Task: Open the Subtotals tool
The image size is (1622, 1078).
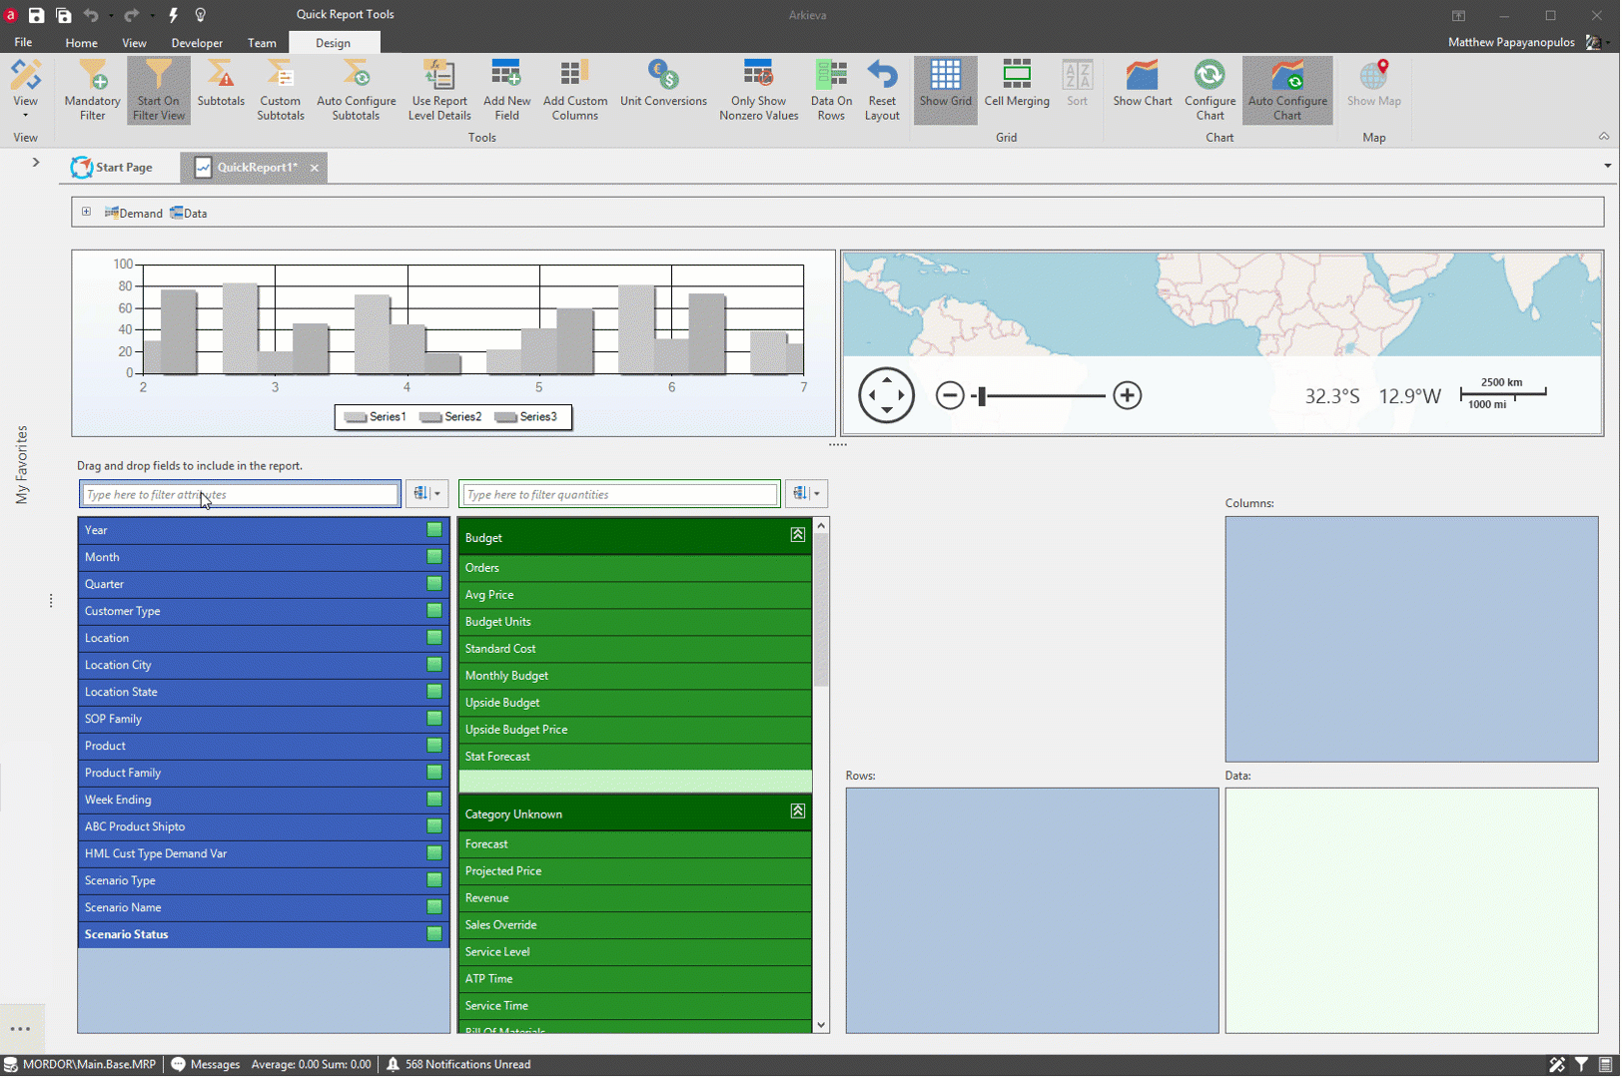Action: tap(221, 83)
